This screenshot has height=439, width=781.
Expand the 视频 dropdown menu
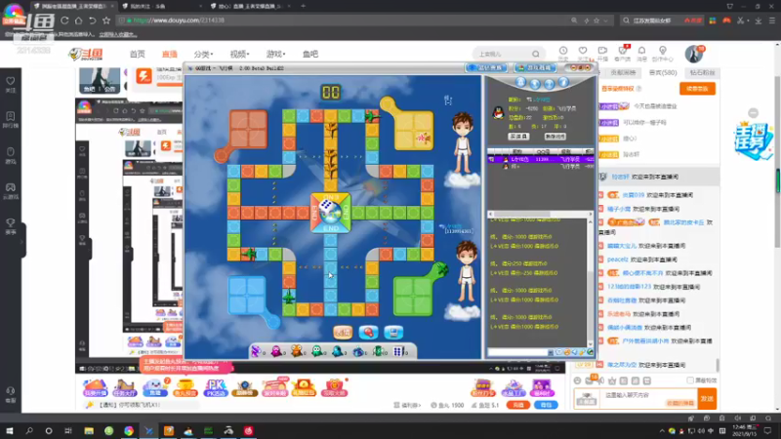(239, 54)
